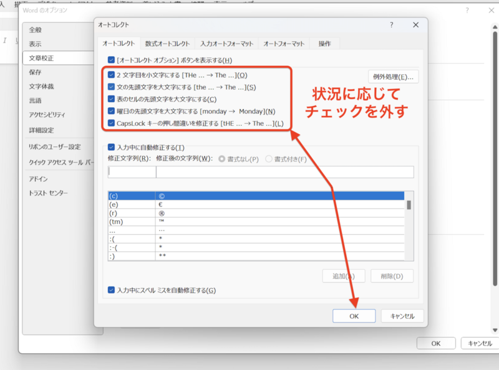Cancel the オートコレクト dialog
Viewport: 499px width, 370px height.
(x=402, y=316)
